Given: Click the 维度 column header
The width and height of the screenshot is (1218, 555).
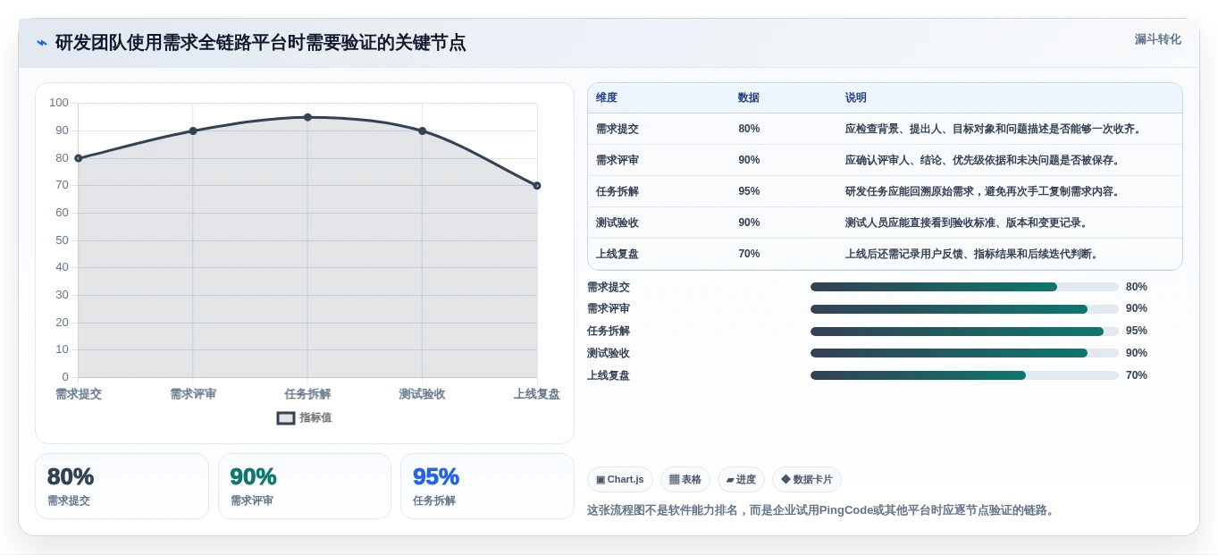Looking at the screenshot, I should (607, 98).
